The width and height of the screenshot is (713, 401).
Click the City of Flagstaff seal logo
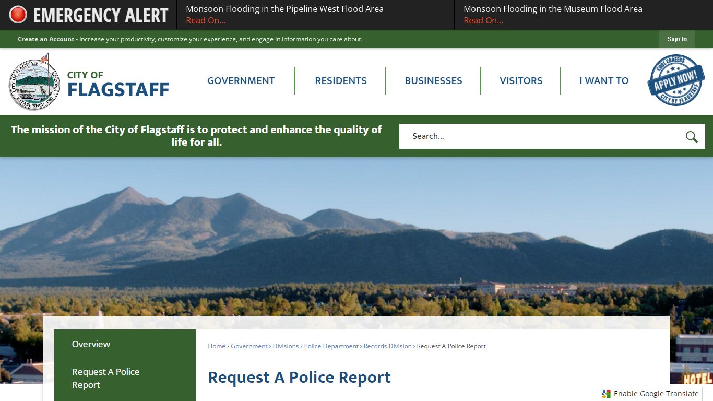pyautogui.click(x=35, y=82)
